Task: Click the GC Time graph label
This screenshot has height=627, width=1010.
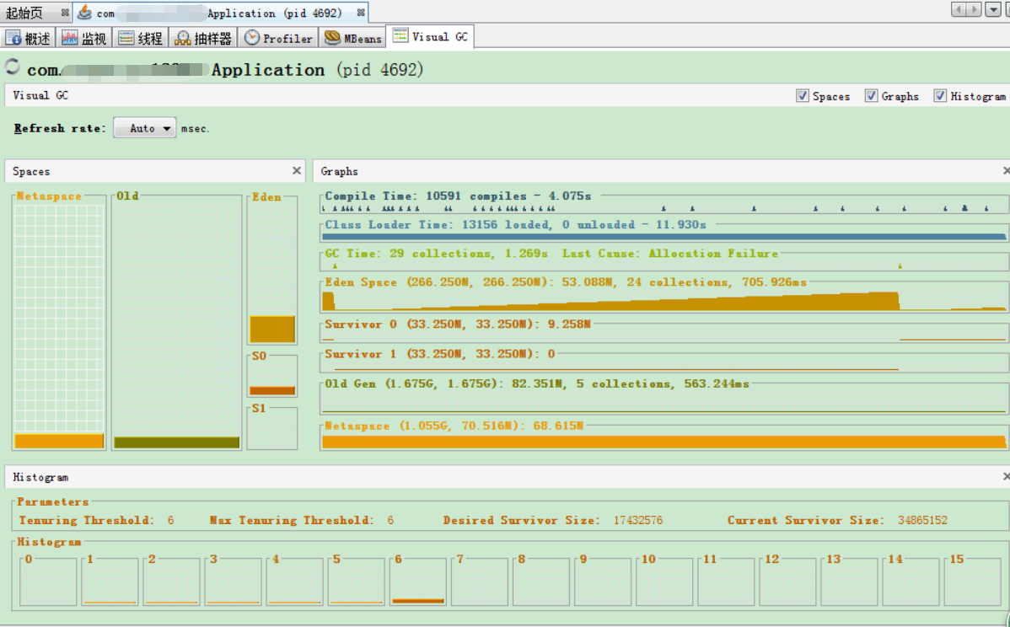Action: pos(551,253)
